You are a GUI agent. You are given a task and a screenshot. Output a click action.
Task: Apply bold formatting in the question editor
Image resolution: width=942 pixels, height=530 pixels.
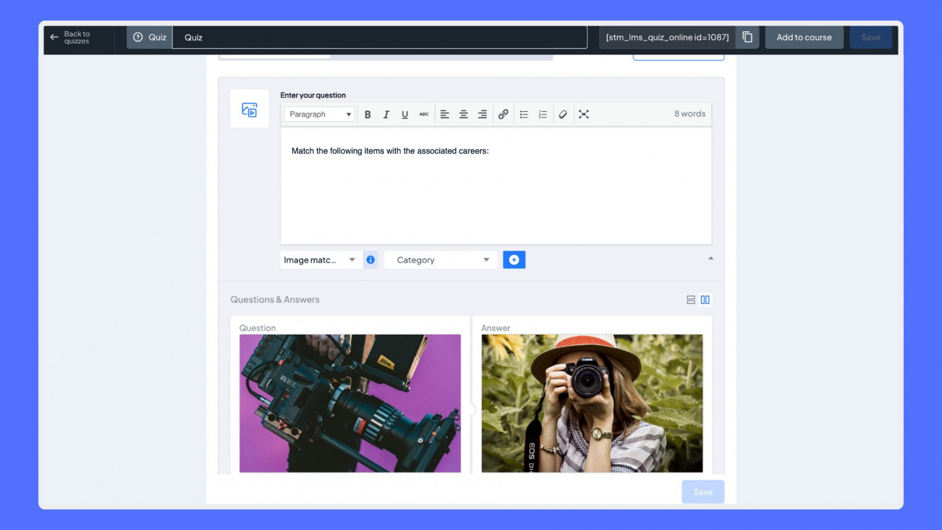pos(368,114)
